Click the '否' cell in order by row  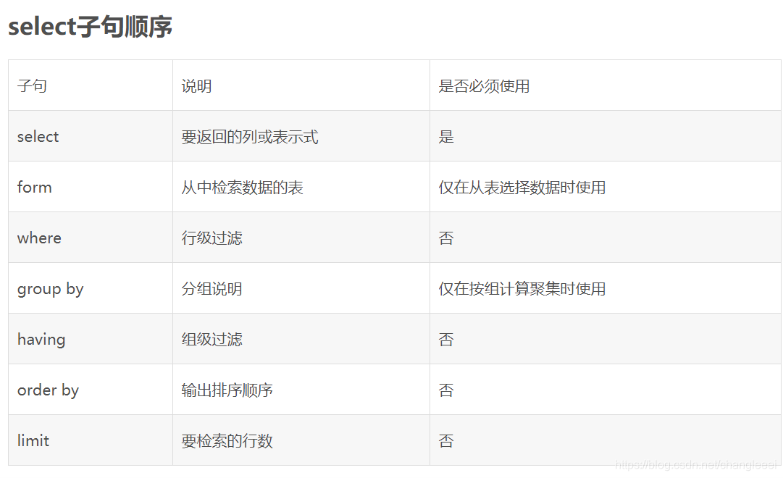pos(606,390)
